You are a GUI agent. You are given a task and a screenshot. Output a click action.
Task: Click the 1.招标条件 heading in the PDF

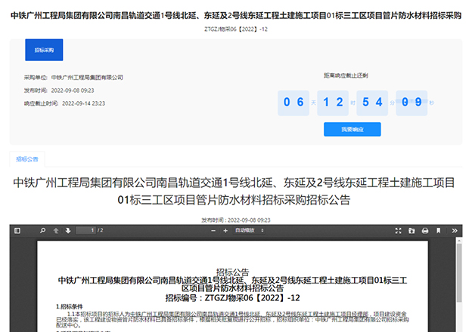click(x=70, y=306)
